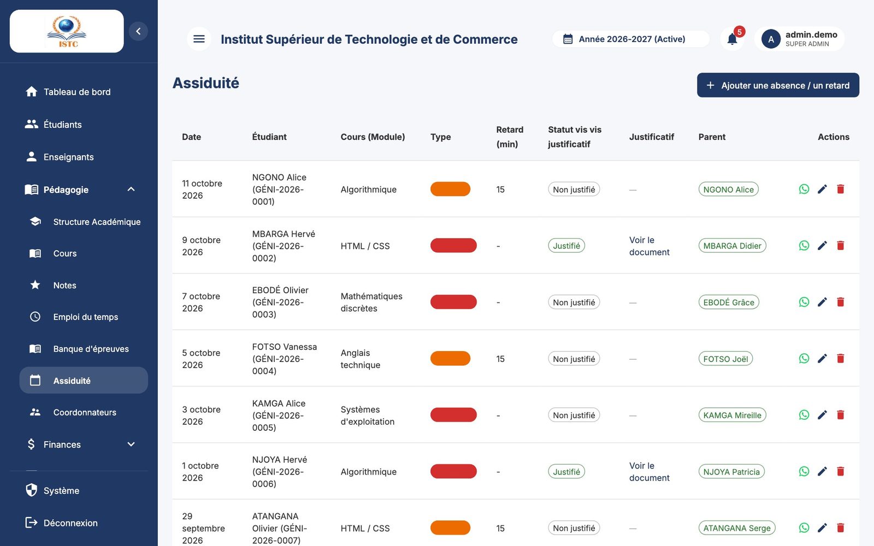Send WhatsApp message for NGONO Alice row
Viewport: 874px width, 546px height.
point(804,189)
